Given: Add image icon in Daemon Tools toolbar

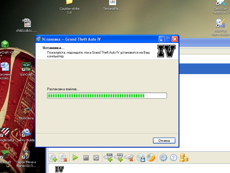Looking at the screenshot, I should pos(53,158).
